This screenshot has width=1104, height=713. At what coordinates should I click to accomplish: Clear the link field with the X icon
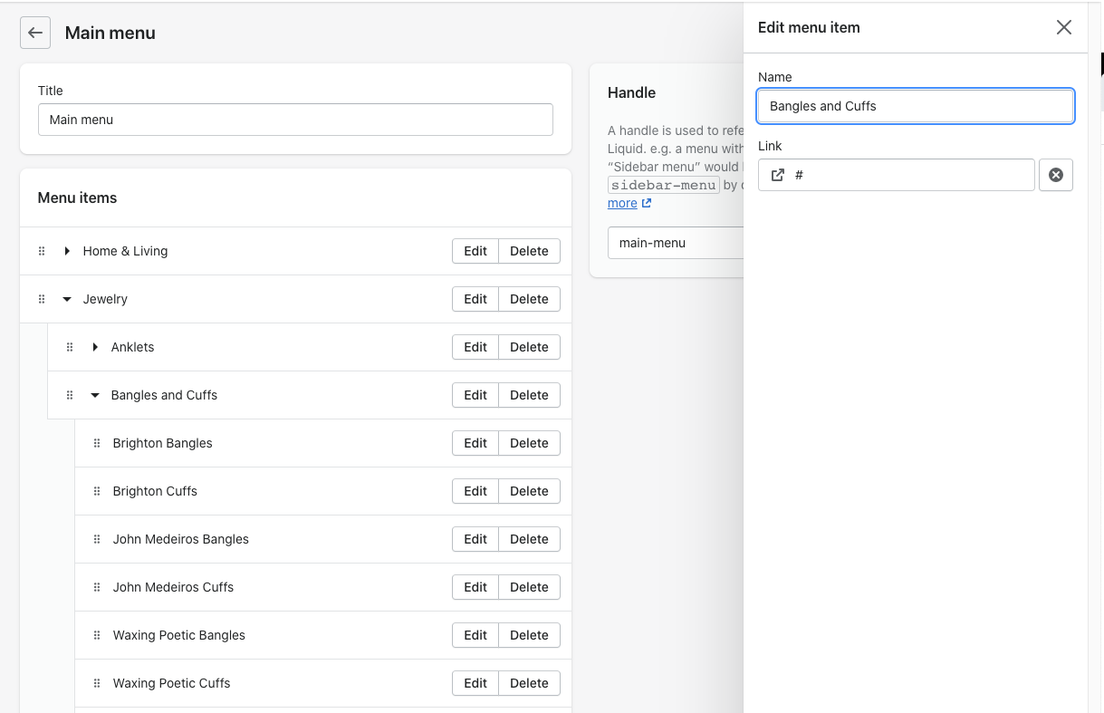(1055, 175)
